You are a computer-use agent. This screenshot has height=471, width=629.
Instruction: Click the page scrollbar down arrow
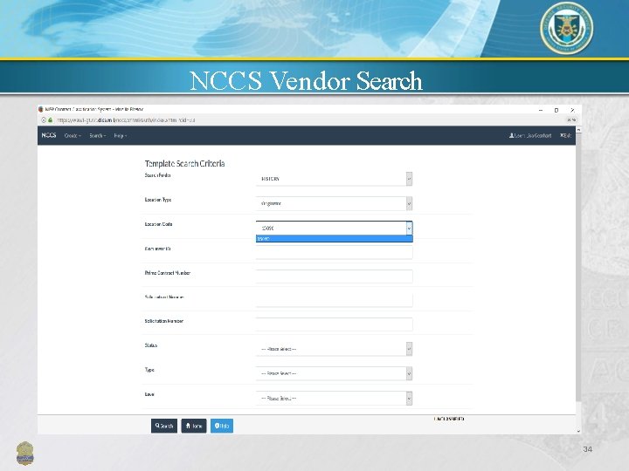pos(578,431)
